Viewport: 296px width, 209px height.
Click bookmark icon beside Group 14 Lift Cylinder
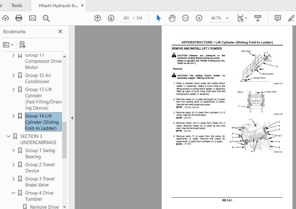(20, 116)
